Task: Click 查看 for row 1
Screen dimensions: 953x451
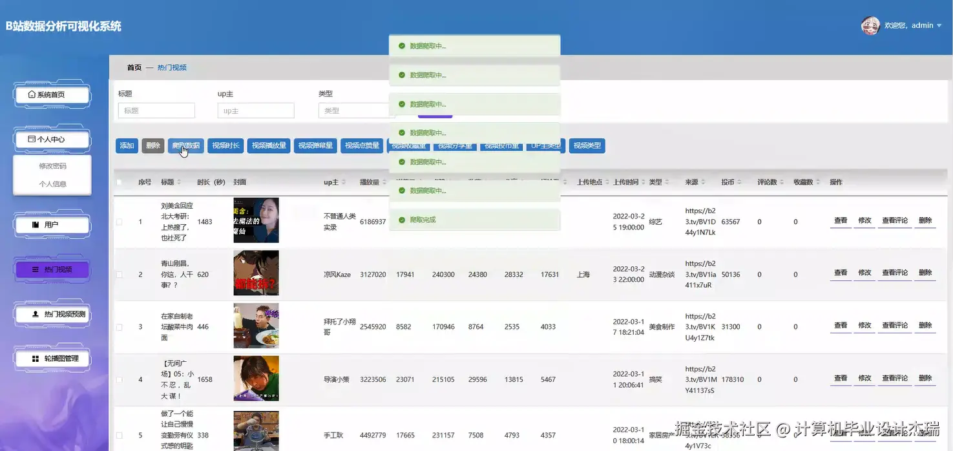Action: click(841, 221)
